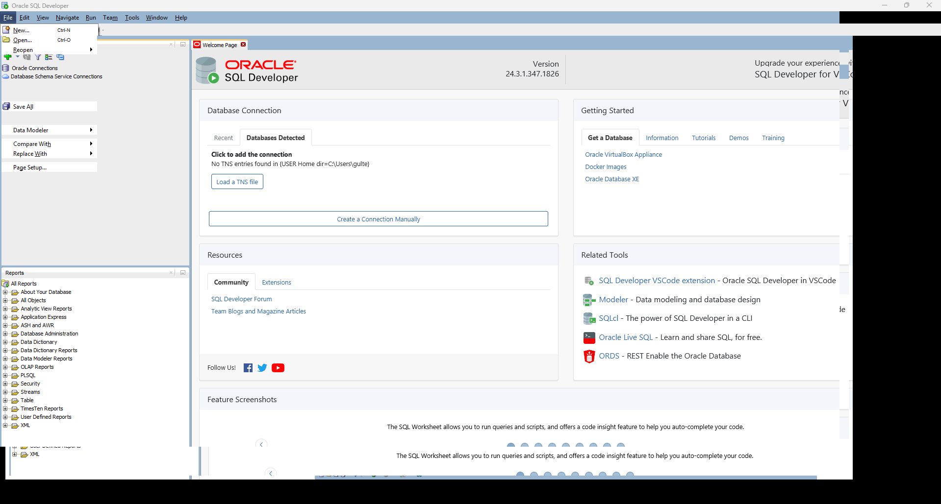Click the New document icon in File menu

[x=6, y=30]
